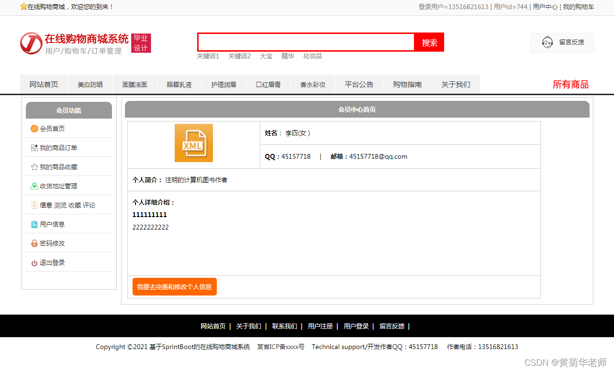Image resolution: width=614 pixels, height=372 pixels.
Task: Click the name text 李四(女)
Action: 298,133
